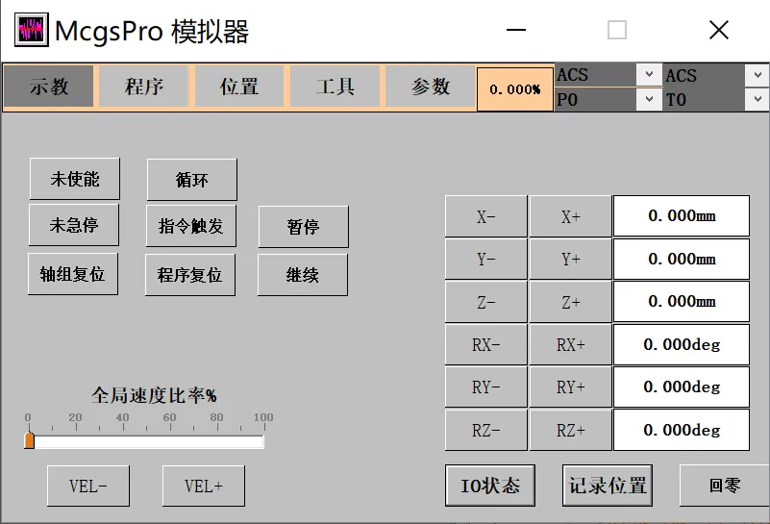Click the RX- rotation button
This screenshot has width=770, height=524.
point(486,344)
